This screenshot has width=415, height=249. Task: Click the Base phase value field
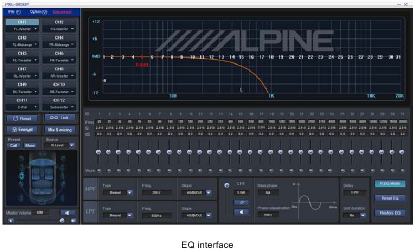pyautogui.click(x=268, y=192)
